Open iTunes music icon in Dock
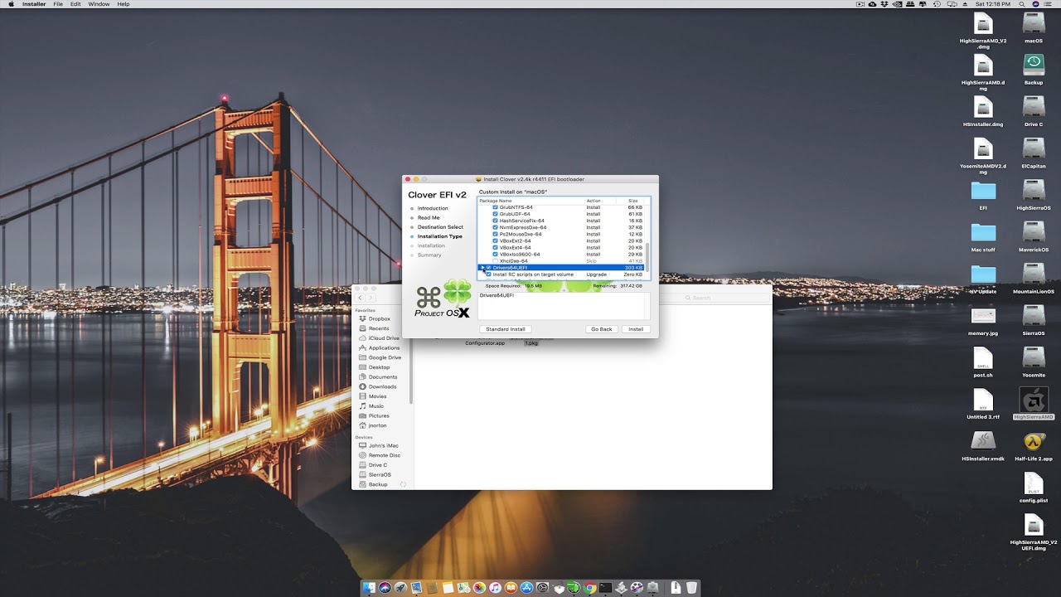The width and height of the screenshot is (1061, 597). [x=495, y=588]
